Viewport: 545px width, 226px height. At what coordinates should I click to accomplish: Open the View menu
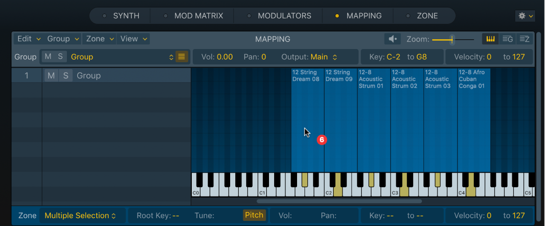pyautogui.click(x=133, y=39)
